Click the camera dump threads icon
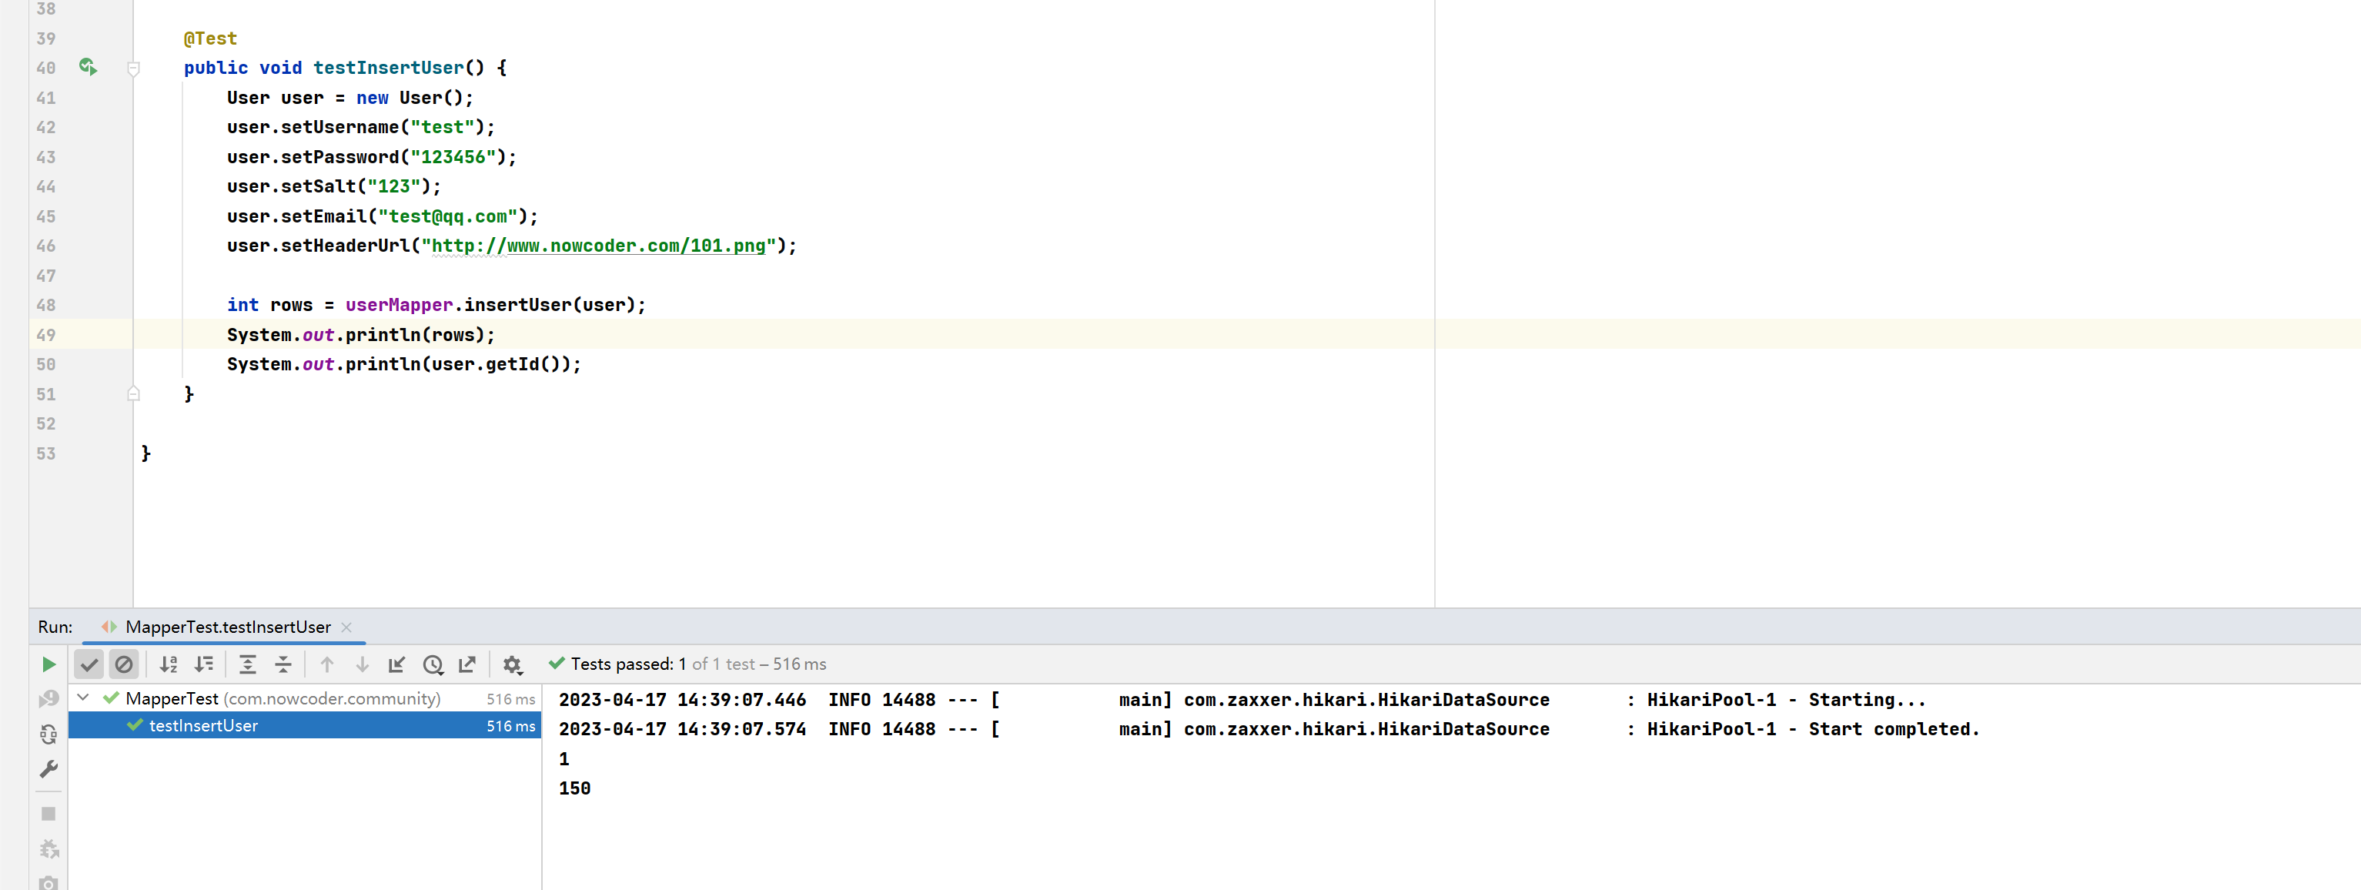 [x=49, y=882]
